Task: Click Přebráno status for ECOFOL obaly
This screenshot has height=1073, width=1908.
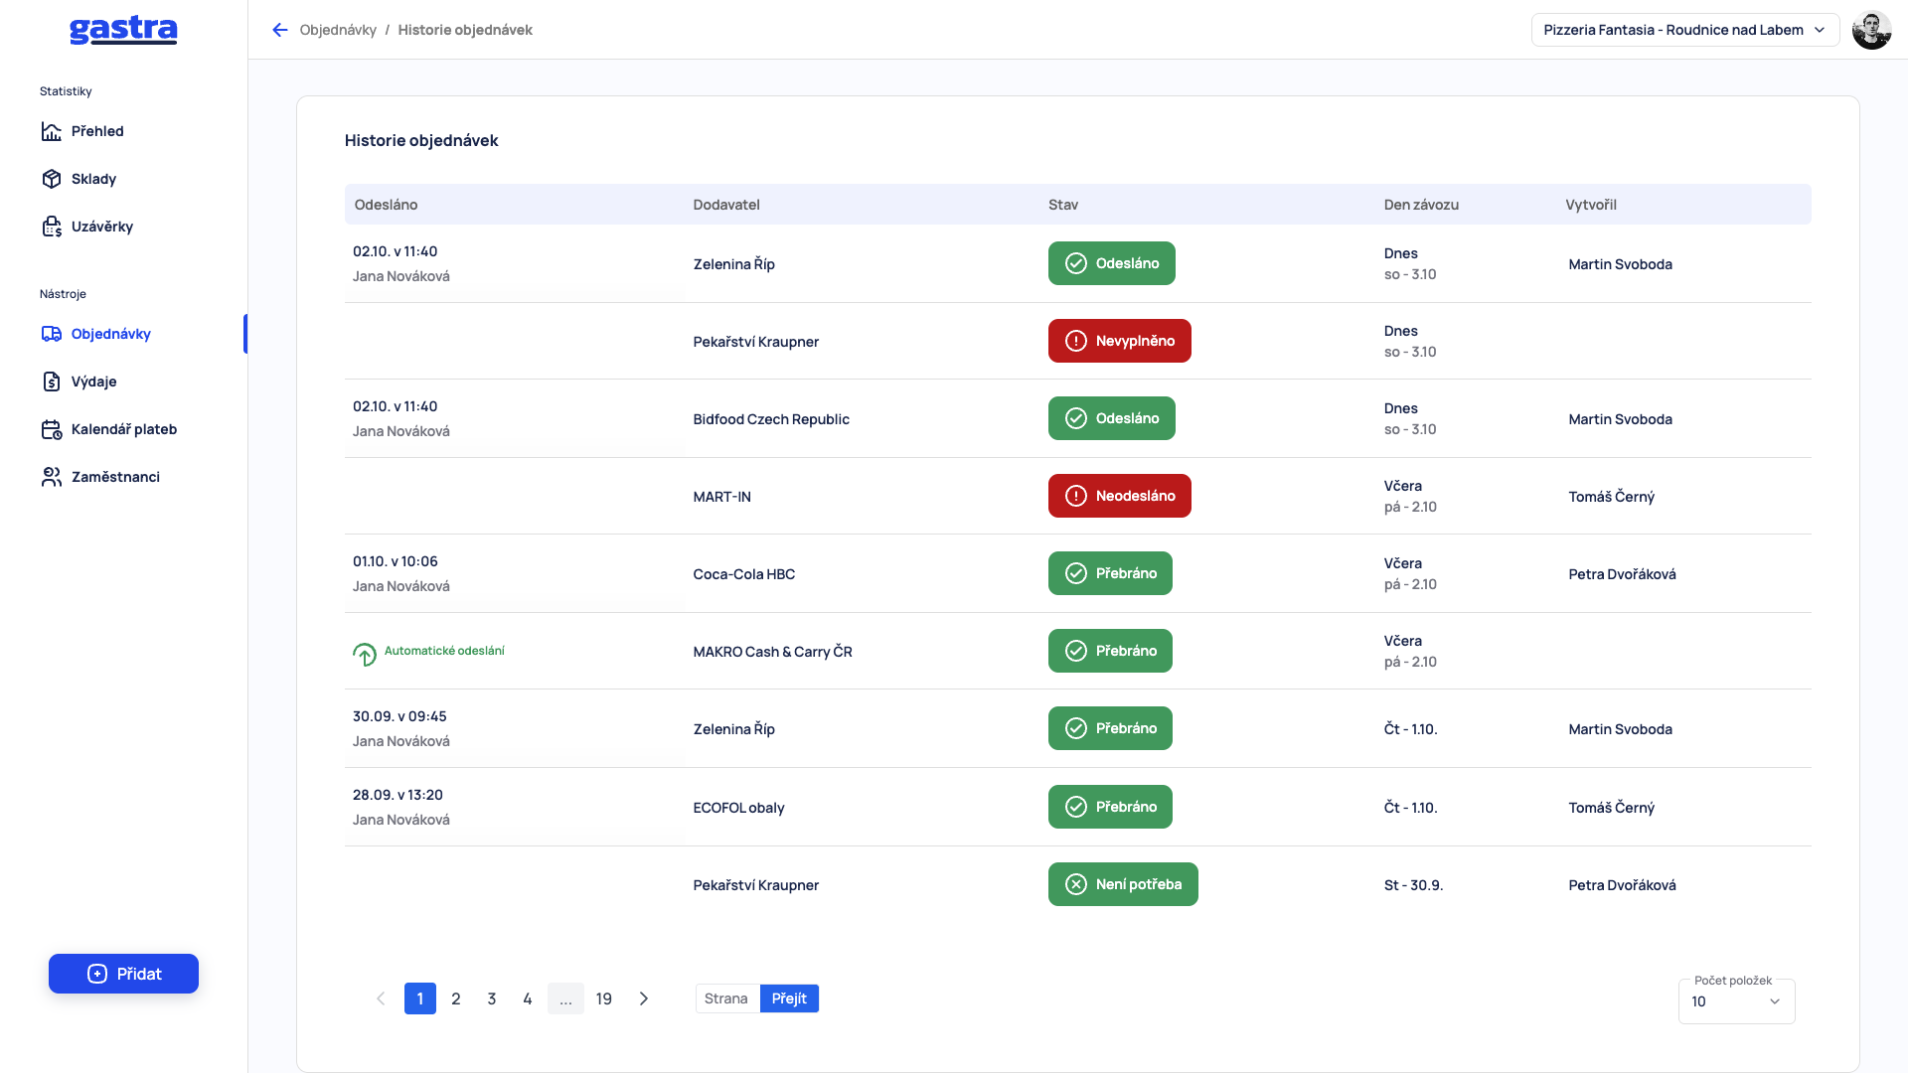Action: click(x=1110, y=807)
